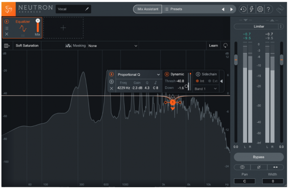
Task: Toggle the phase invert icon
Action: (x=259, y=167)
